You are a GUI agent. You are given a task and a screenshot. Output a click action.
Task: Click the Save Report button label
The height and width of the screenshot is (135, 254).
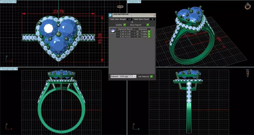tap(136, 25)
